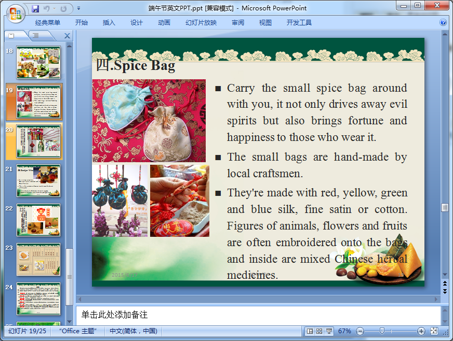Viewport: 453px width, 341px height.
Task: Click the bullet text 'local craftsmen.'
Action: (x=265, y=174)
